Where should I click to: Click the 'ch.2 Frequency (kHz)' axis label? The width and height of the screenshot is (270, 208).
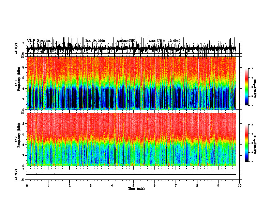[x=18, y=135]
